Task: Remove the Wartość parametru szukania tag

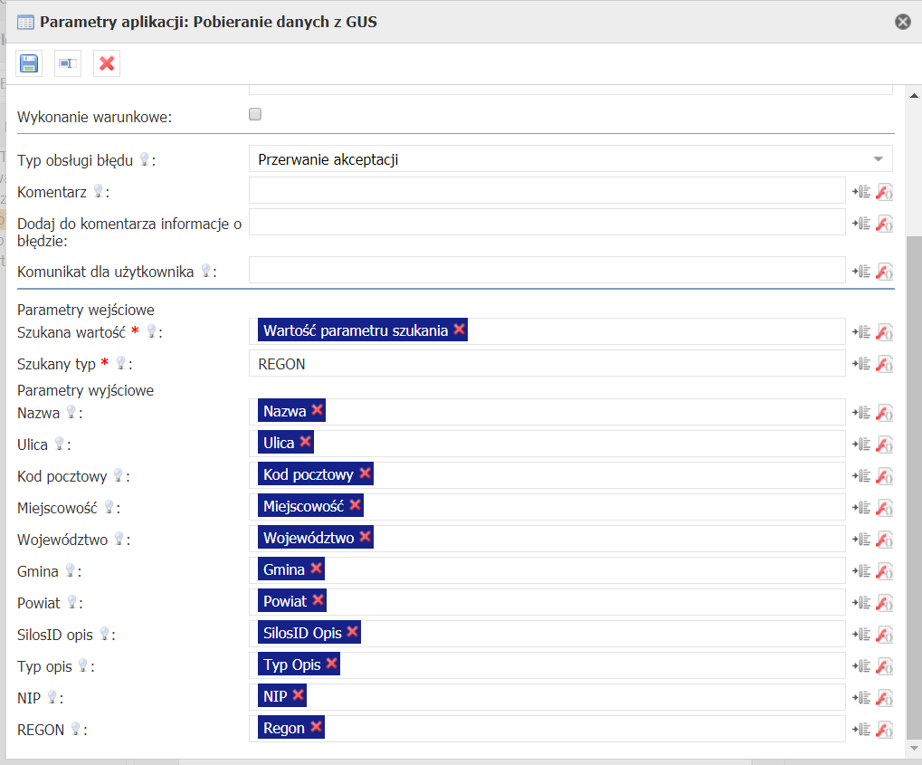Action: pyautogui.click(x=459, y=330)
